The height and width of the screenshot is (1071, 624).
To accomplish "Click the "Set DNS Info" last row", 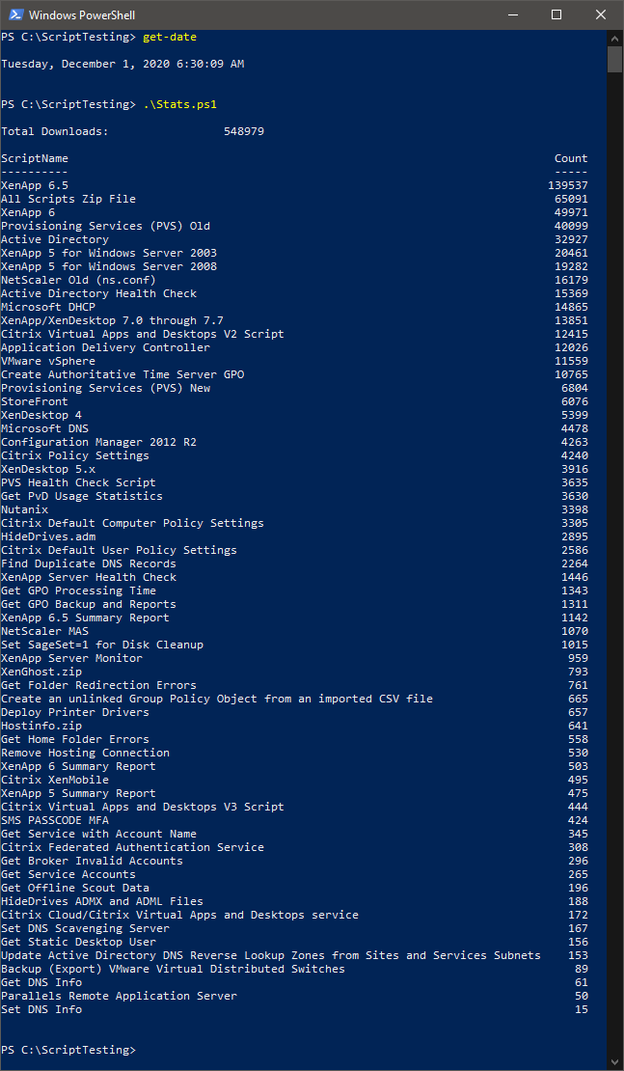I will 41,1009.
